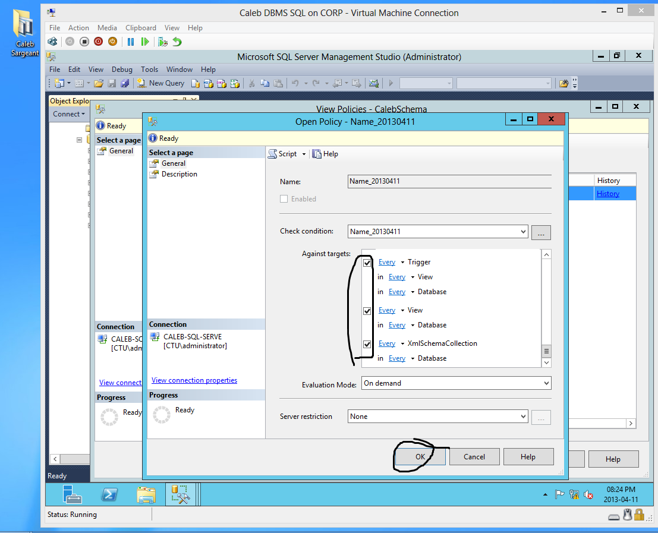Screen dimensions: 658x533
Task: Open Server Manager from the taskbar
Action: pyautogui.click(x=72, y=494)
